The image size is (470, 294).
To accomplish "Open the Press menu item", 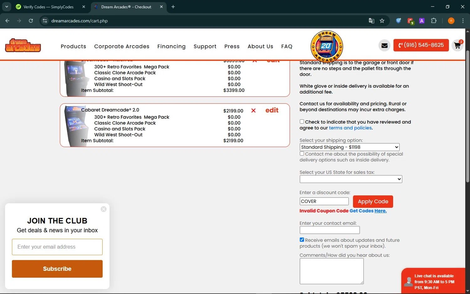I will (232, 46).
